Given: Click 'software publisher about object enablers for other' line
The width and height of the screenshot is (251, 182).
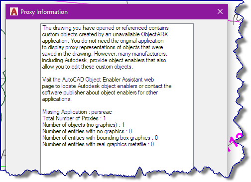Looking at the screenshot, I should (x=100, y=92).
